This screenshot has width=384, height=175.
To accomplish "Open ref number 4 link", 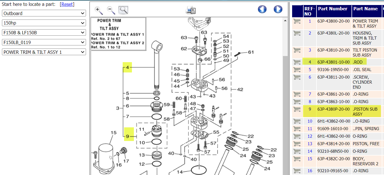I will pyautogui.click(x=310, y=62).
